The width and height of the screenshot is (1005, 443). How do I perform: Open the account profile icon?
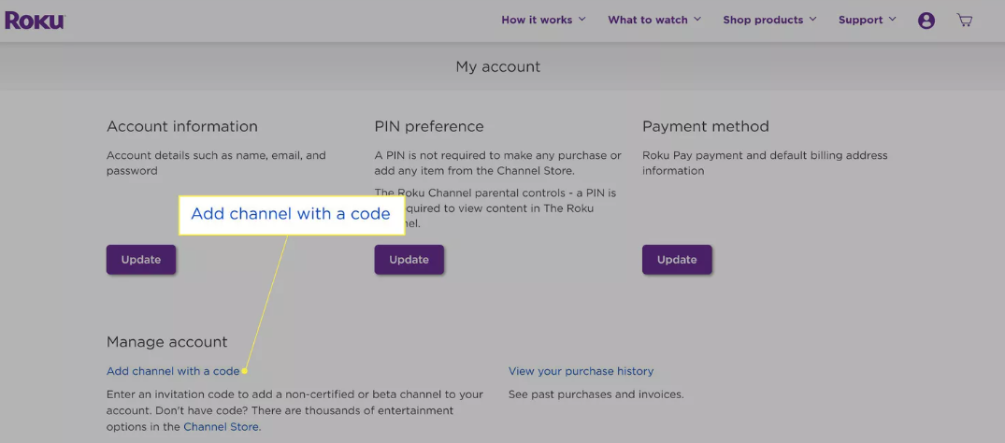[926, 21]
